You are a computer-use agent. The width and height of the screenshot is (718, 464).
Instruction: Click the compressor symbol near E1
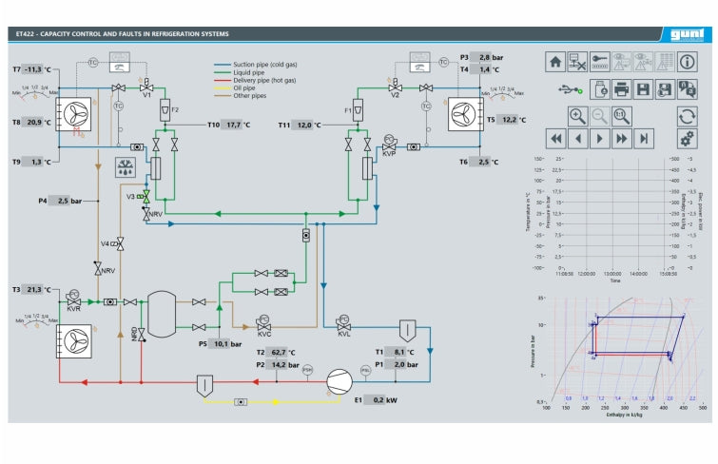(x=339, y=380)
